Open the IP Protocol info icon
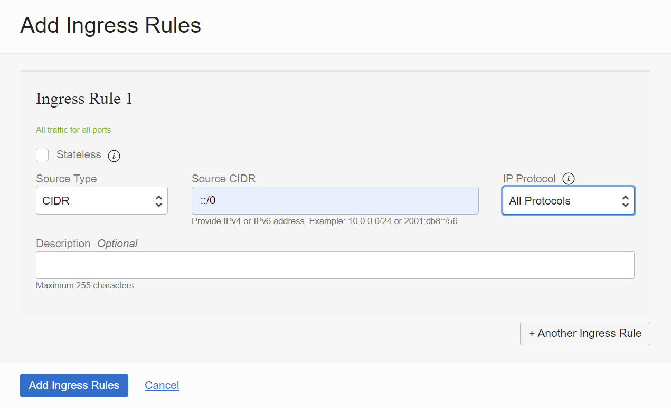671x408 pixels. [569, 179]
